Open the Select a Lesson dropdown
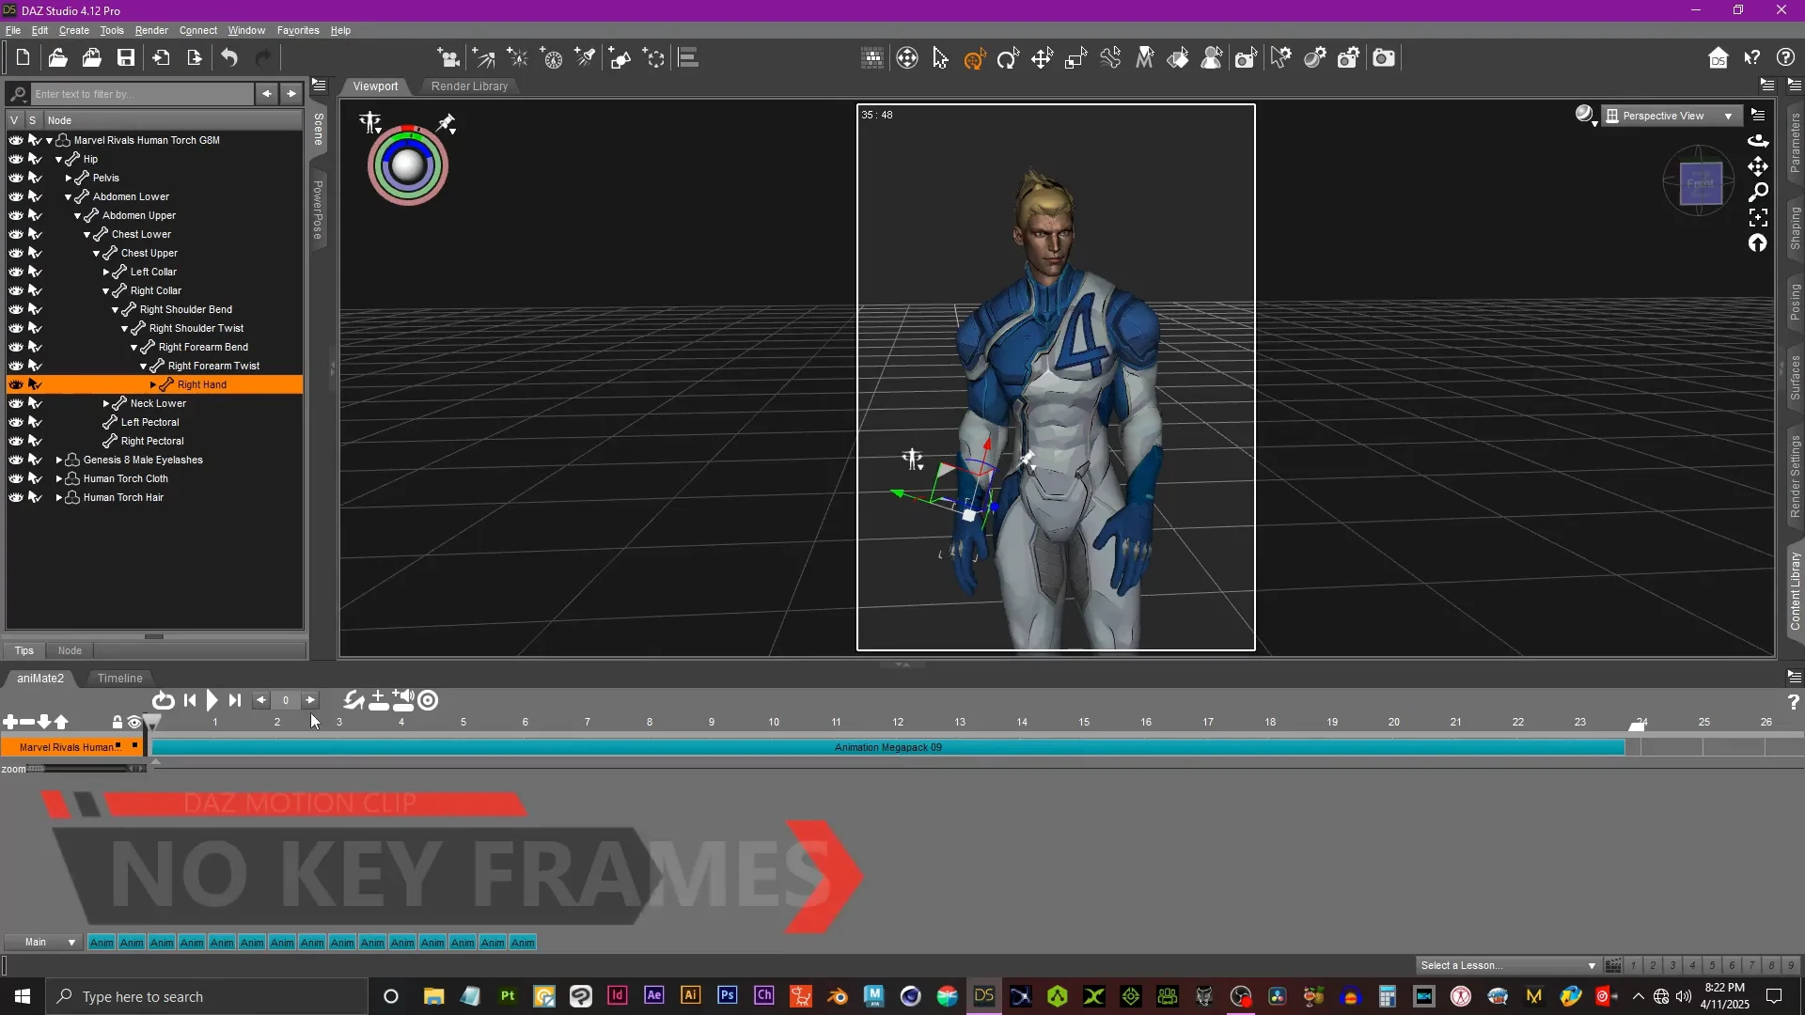The image size is (1805, 1015). click(x=1507, y=965)
